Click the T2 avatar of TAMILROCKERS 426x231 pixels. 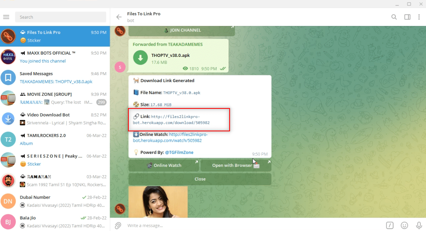[8, 139]
